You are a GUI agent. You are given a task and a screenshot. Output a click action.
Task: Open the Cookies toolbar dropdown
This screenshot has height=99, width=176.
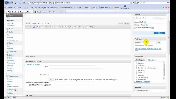[x=18, y=7]
